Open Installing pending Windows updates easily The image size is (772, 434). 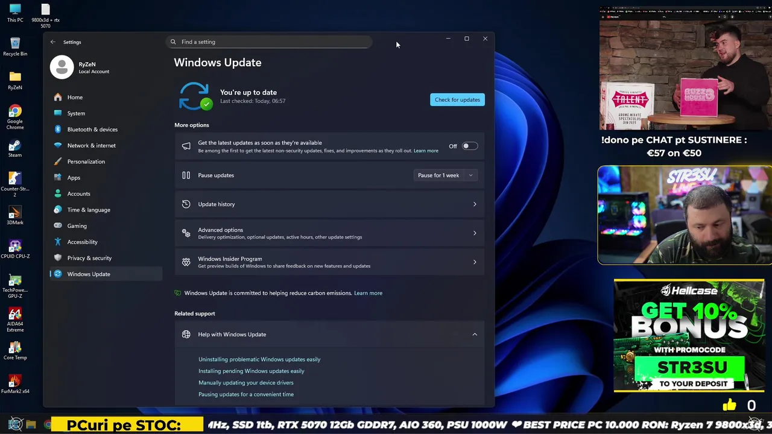pyautogui.click(x=252, y=371)
